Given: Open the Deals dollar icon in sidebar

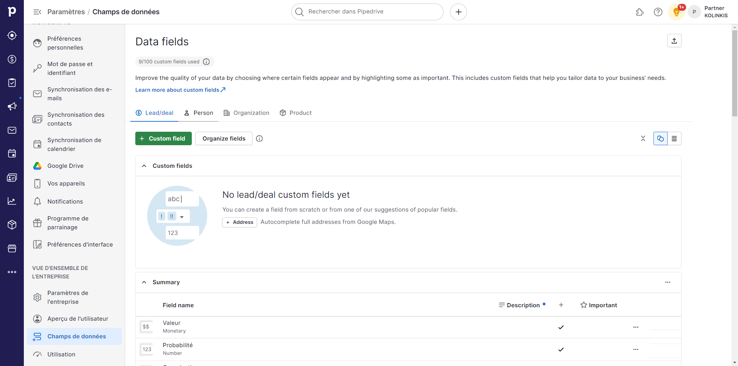Looking at the screenshot, I should click(12, 59).
